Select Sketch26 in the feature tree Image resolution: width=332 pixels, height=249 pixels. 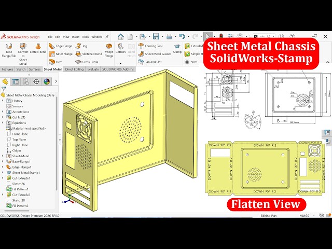16,184
